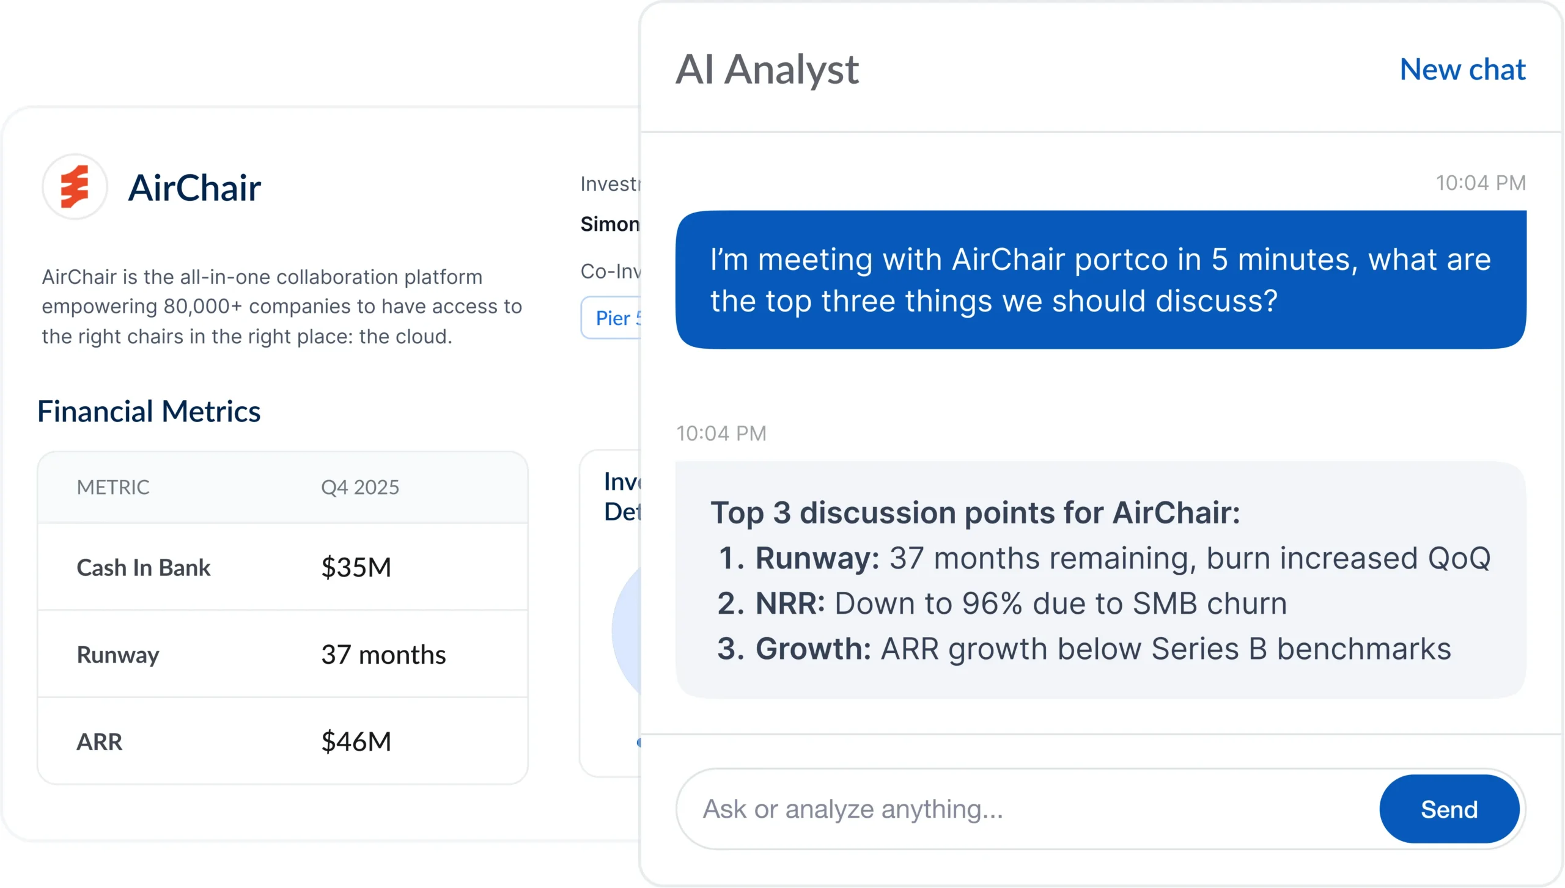Select the Growth discussion point
1565x888 pixels.
(1083, 649)
